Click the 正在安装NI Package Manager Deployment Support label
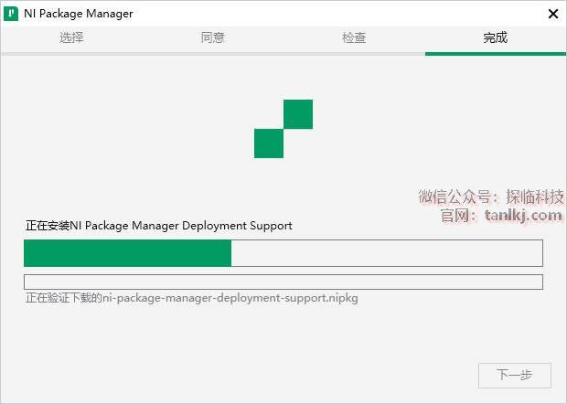The height and width of the screenshot is (404, 567). point(159,226)
